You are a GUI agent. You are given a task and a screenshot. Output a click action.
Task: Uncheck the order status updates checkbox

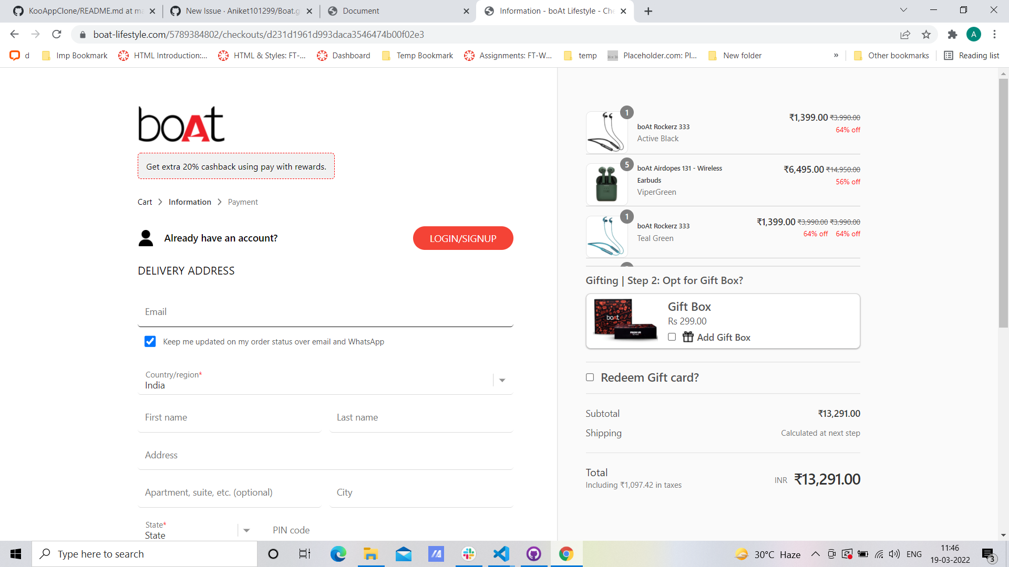[x=150, y=342]
